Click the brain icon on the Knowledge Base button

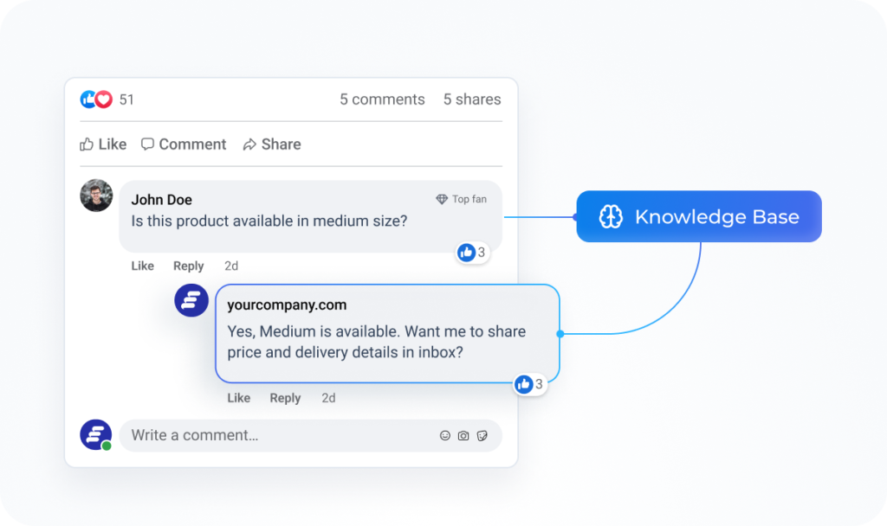(611, 217)
